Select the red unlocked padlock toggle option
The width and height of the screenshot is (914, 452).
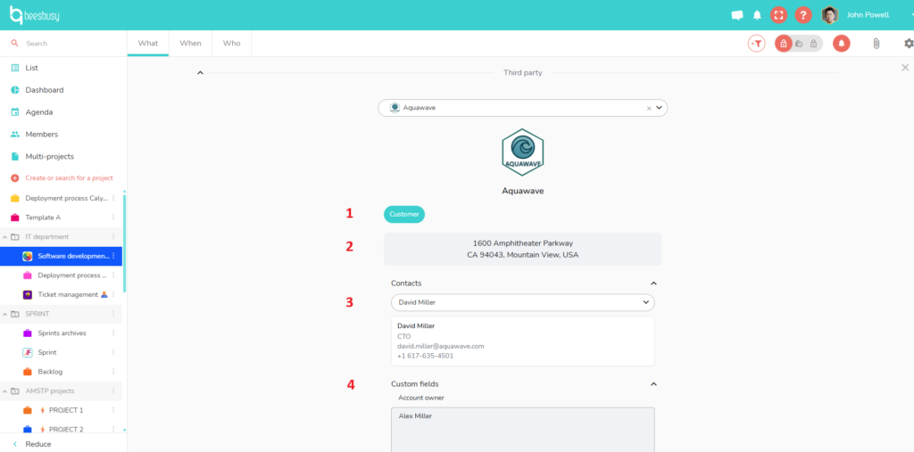coord(784,43)
